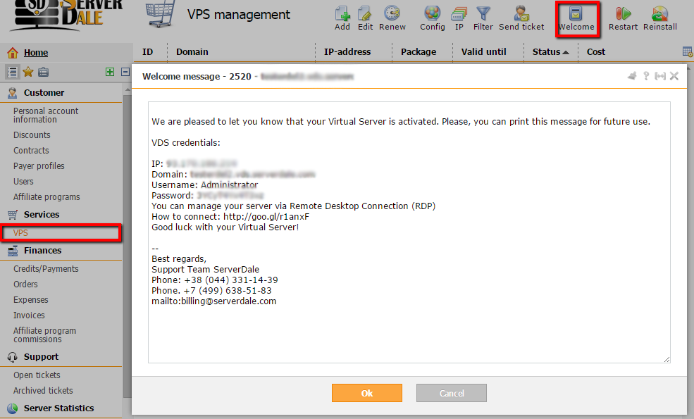Click inside the welcome message text area
The image size is (694, 419).
(x=409, y=232)
